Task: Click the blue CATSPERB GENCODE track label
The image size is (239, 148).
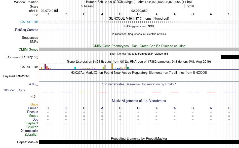Action: click(x=29, y=22)
